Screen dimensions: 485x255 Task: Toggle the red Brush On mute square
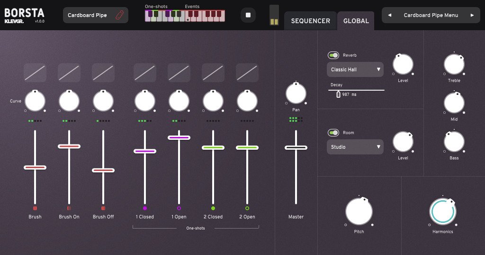click(69, 208)
